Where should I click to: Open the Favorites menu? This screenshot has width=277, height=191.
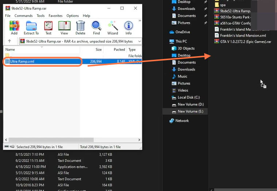tap(56, 16)
